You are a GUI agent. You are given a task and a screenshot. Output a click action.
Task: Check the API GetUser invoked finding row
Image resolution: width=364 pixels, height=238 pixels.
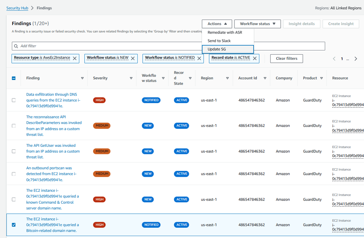[14, 151]
